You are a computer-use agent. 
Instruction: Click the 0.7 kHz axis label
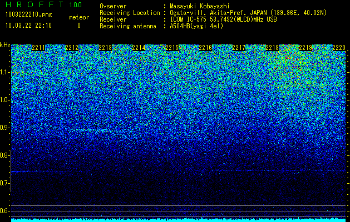(4, 183)
